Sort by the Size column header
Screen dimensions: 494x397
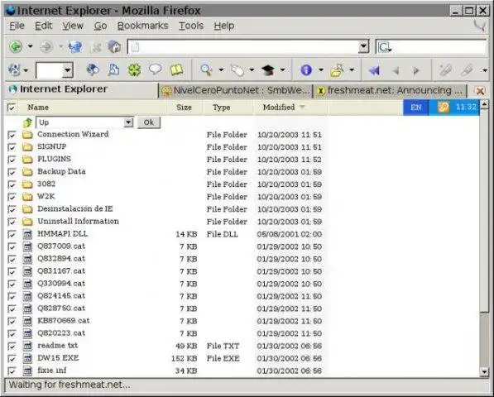[x=184, y=108]
